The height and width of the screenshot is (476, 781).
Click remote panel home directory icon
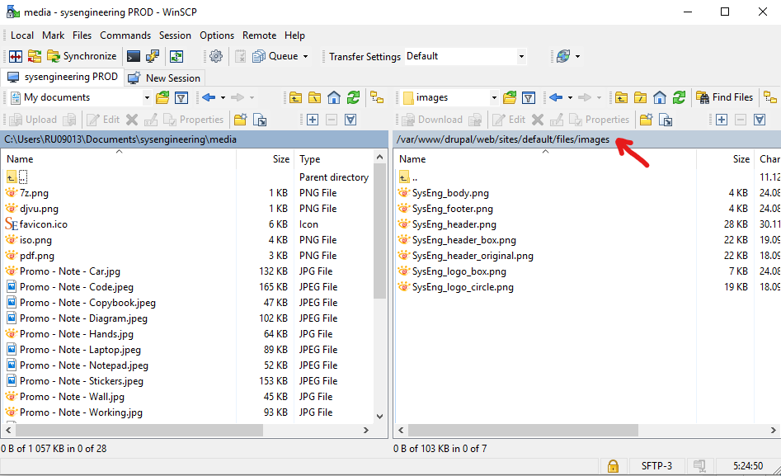(660, 97)
